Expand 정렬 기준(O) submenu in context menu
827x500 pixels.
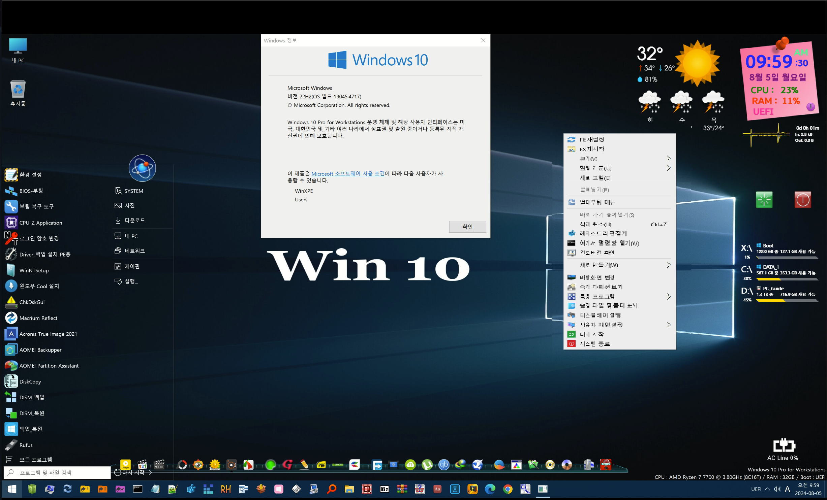669,168
